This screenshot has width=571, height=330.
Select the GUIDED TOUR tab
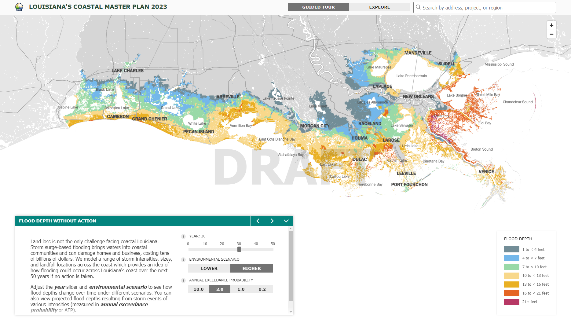pyautogui.click(x=318, y=7)
